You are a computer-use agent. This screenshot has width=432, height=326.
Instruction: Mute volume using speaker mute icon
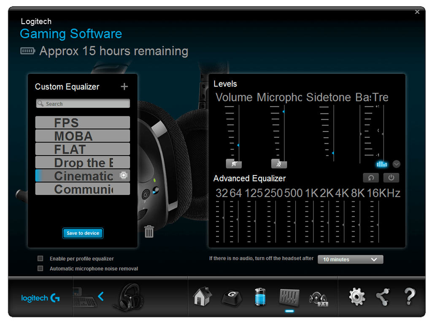click(x=234, y=164)
